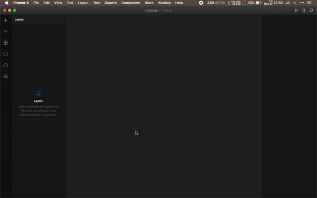Open the Tool menu
Screen dimensions: 317x198
[70, 3]
